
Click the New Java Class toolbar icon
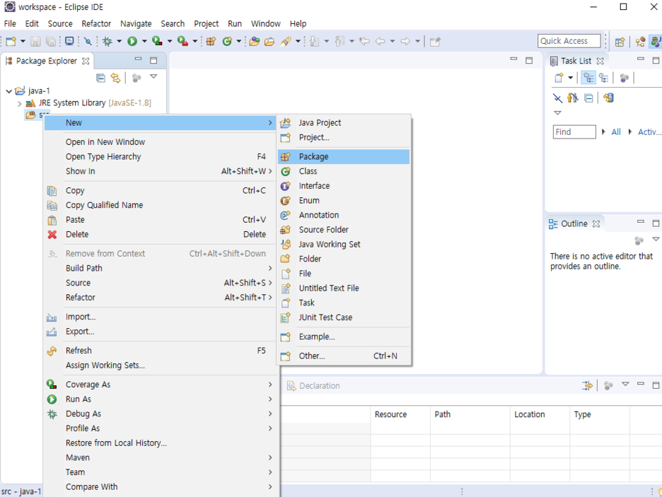point(227,41)
